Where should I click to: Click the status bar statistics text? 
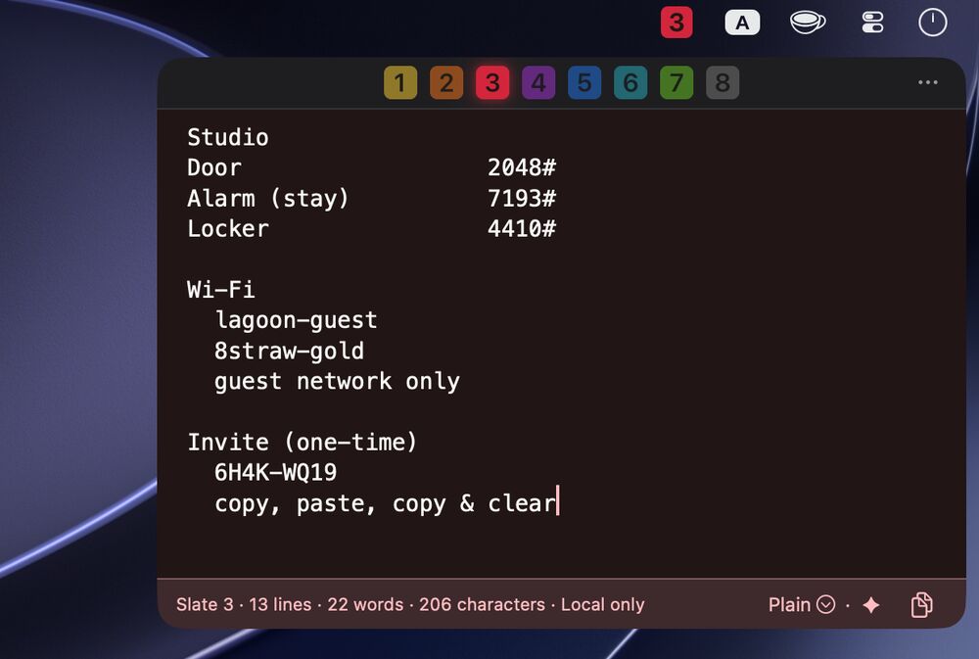click(410, 605)
